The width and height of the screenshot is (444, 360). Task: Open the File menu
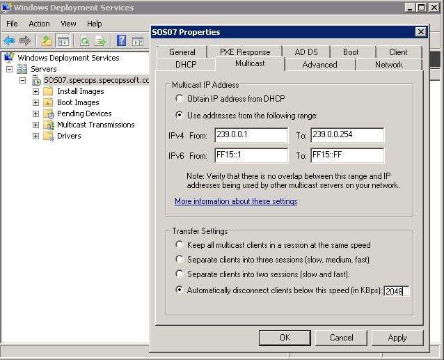[x=12, y=24]
